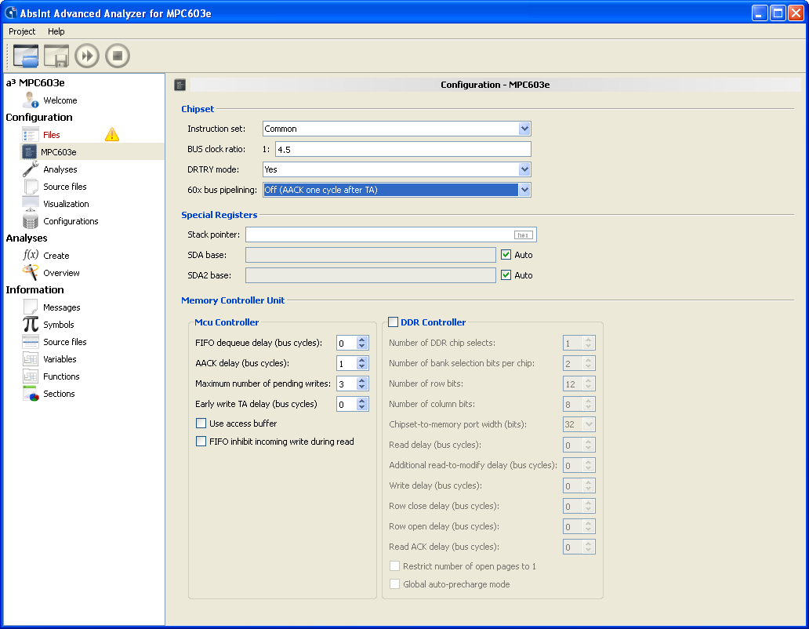
Task: Click the save project toolbar icon
Action: [56, 56]
